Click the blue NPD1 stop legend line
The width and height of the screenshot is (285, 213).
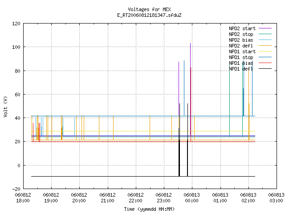tap(265, 57)
